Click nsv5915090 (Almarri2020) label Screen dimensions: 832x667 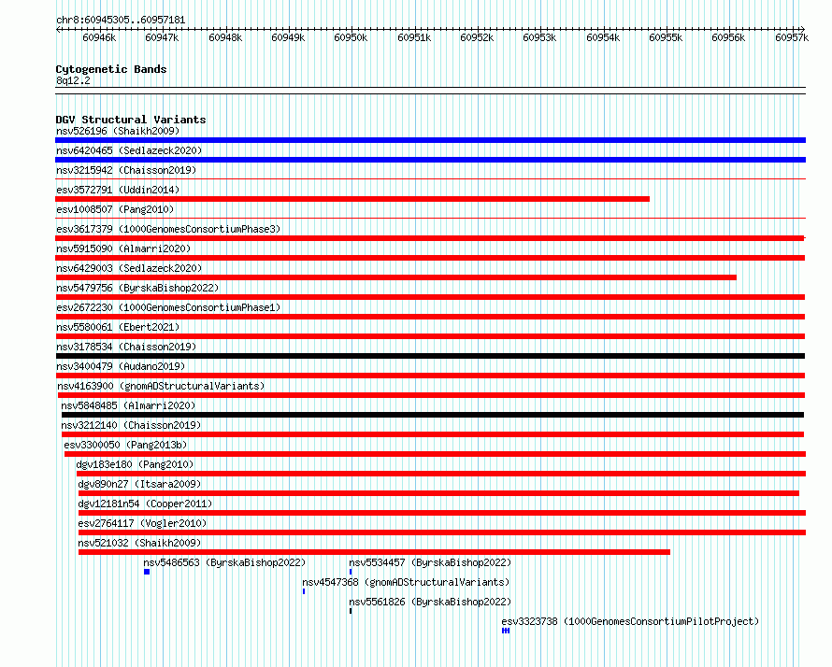click(123, 248)
